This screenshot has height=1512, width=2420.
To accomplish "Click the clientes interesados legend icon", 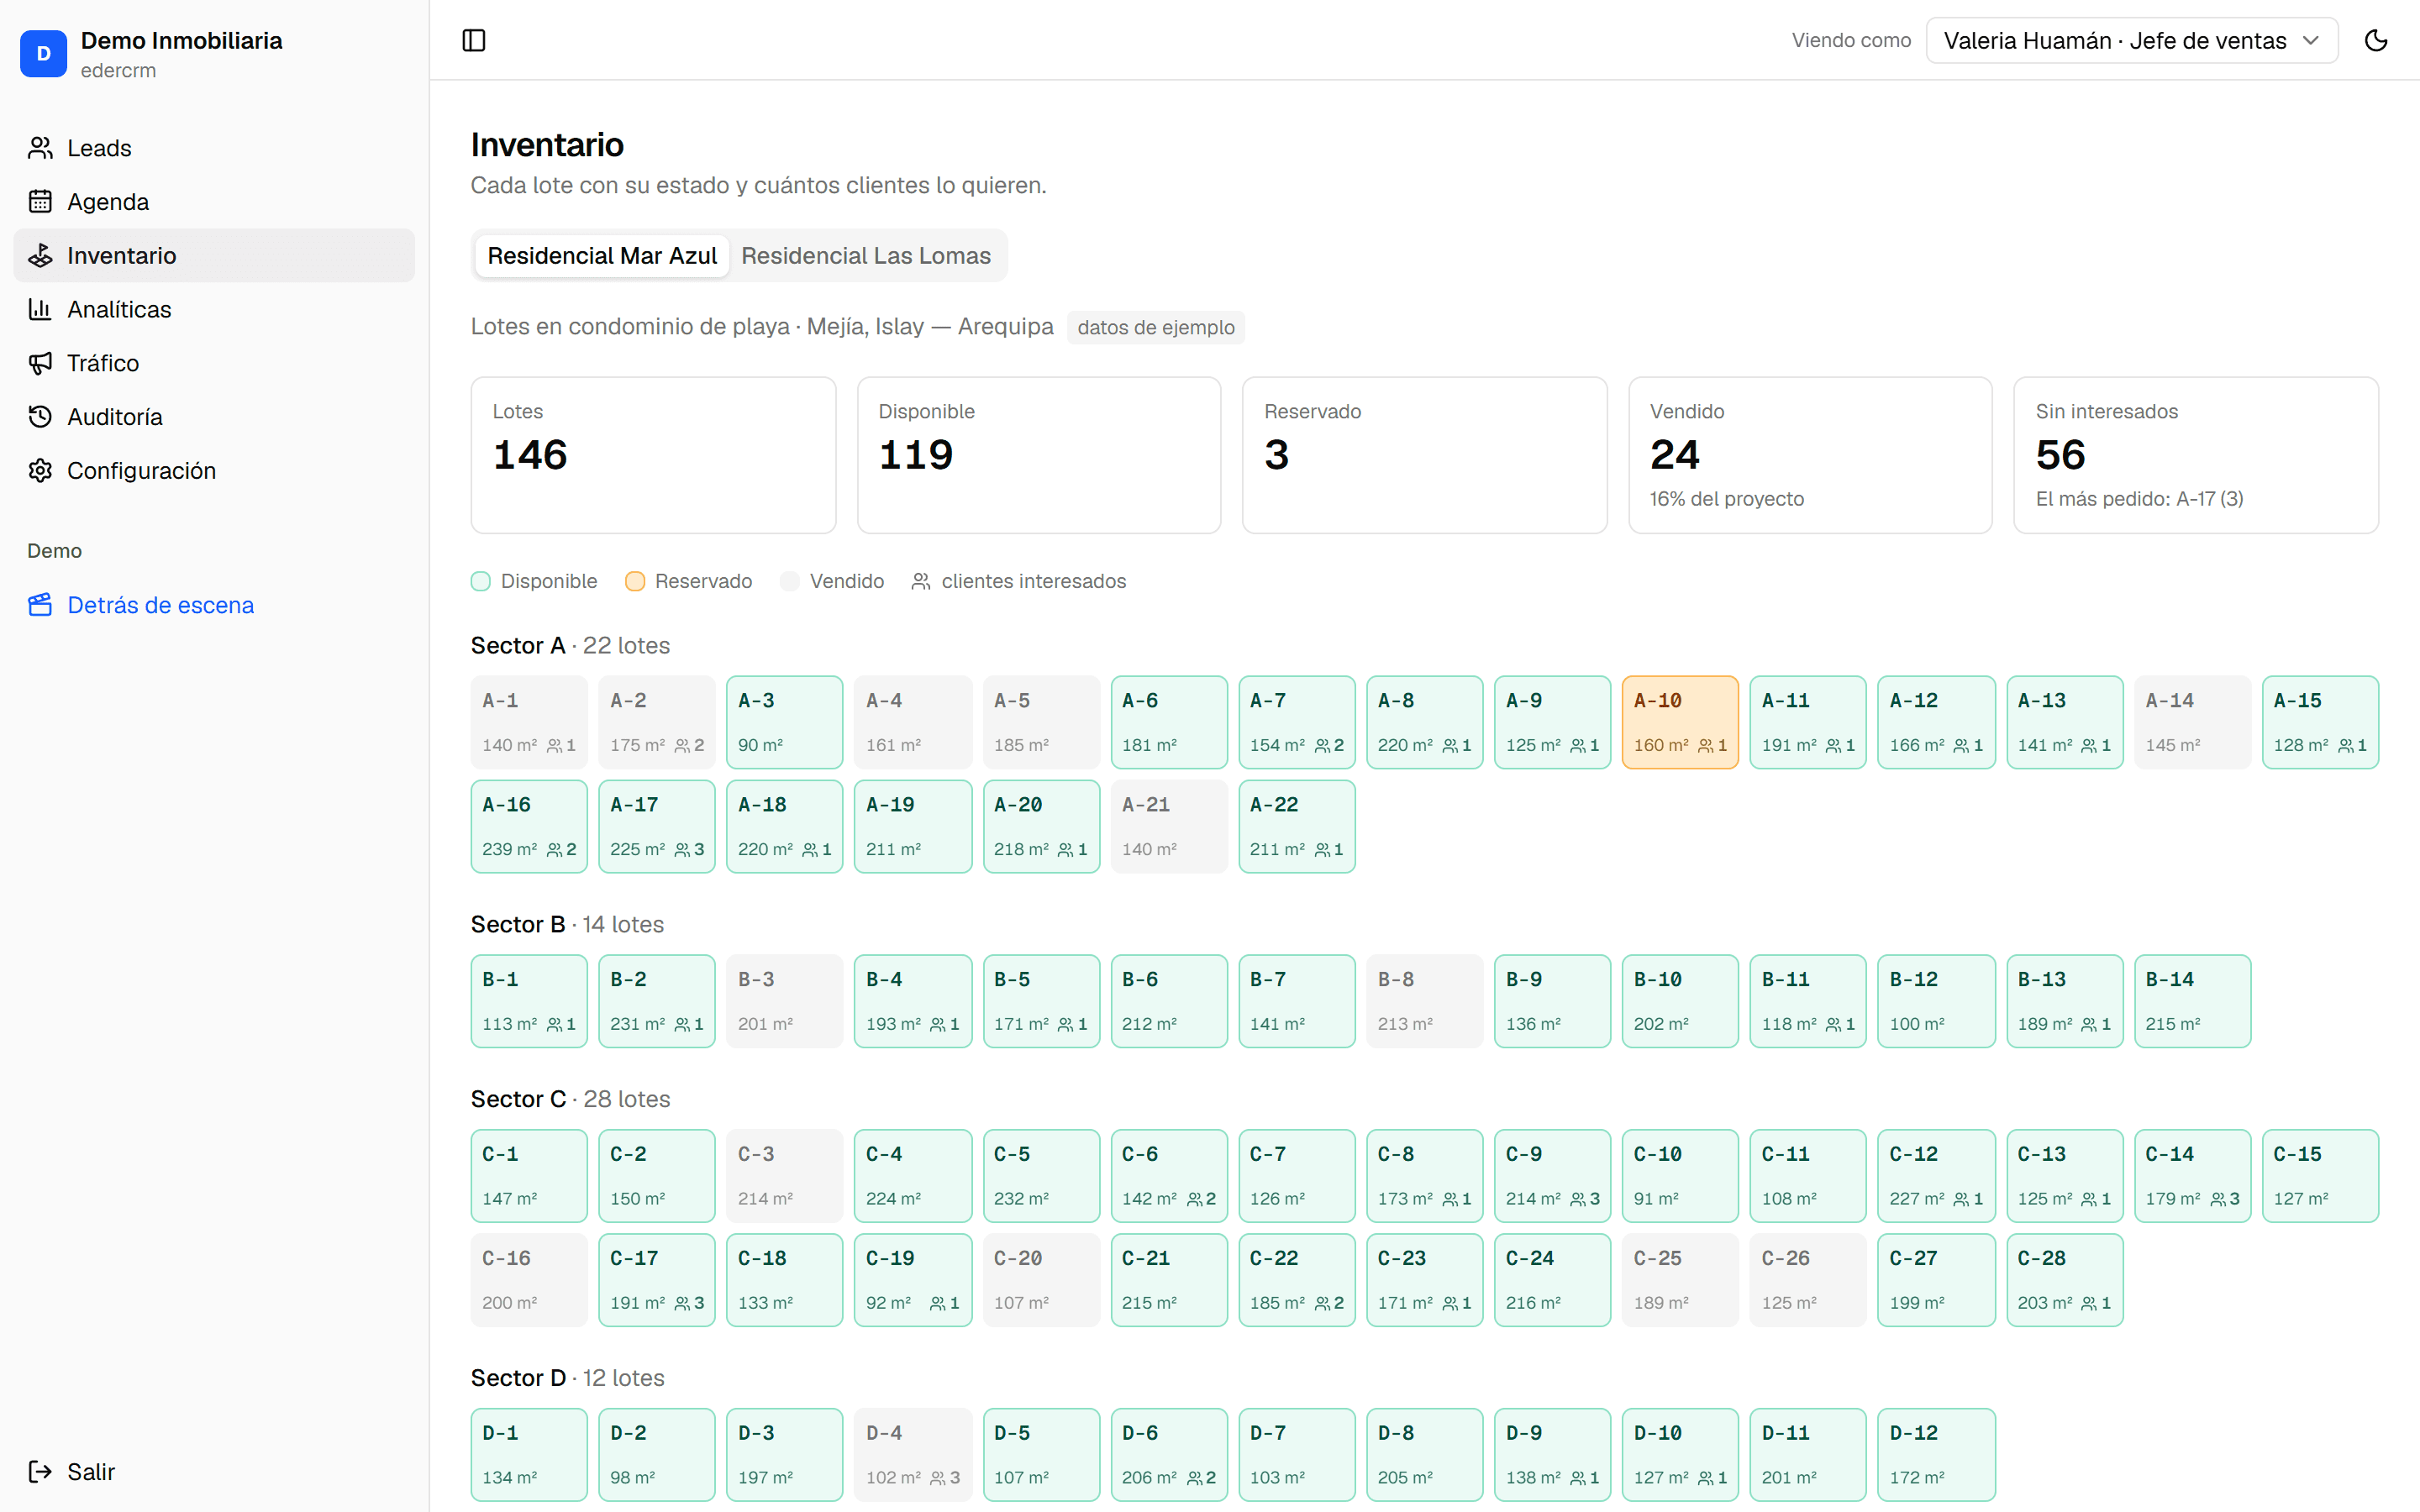I will (x=921, y=581).
